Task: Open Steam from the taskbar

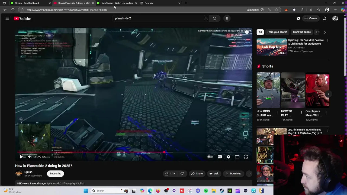Action: click(221, 191)
